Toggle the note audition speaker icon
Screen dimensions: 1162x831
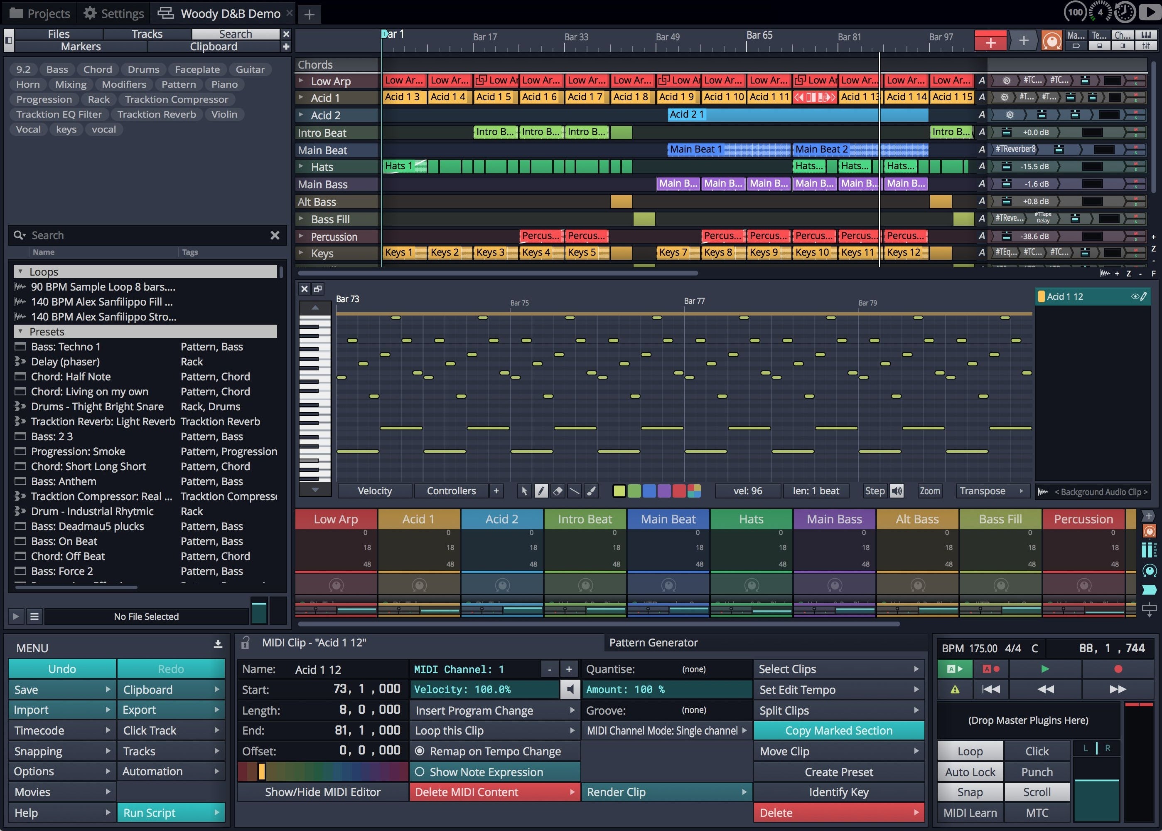tap(897, 491)
